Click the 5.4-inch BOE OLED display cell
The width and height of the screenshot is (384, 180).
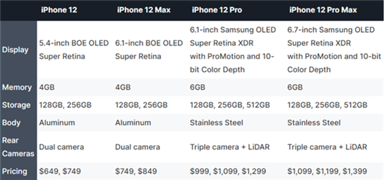(x=74, y=50)
